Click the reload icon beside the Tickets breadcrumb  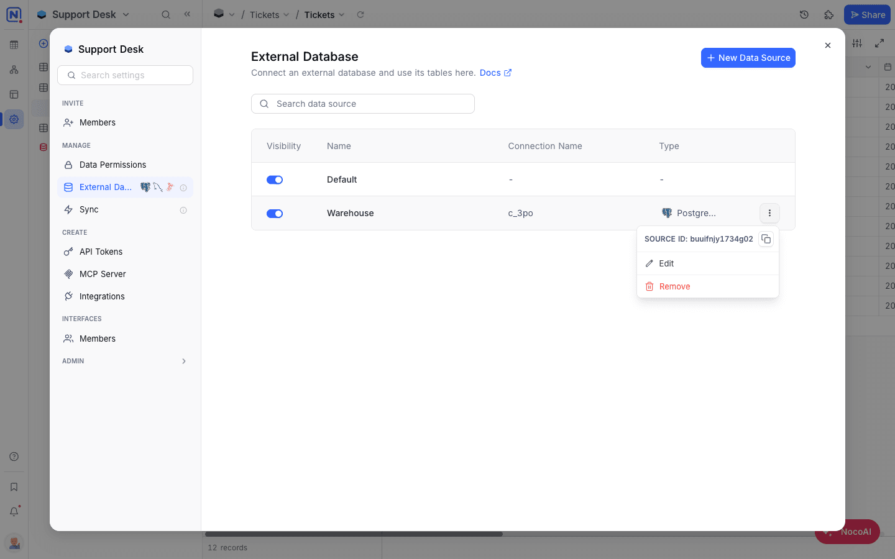click(360, 14)
